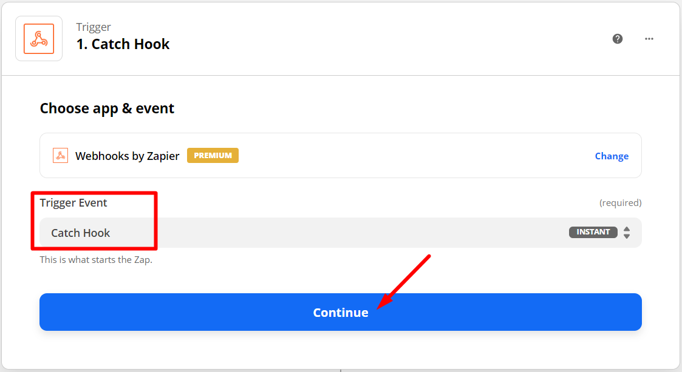The image size is (682, 372).
Task: Click the PREMIUM badge
Action: [213, 156]
